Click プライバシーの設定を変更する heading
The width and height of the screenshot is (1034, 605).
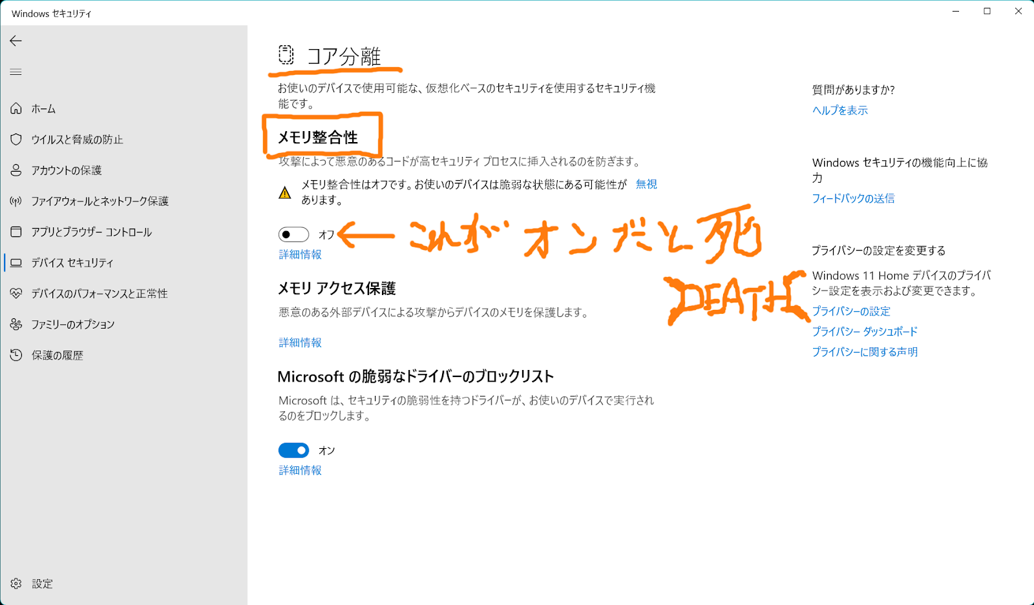pyautogui.click(x=879, y=251)
